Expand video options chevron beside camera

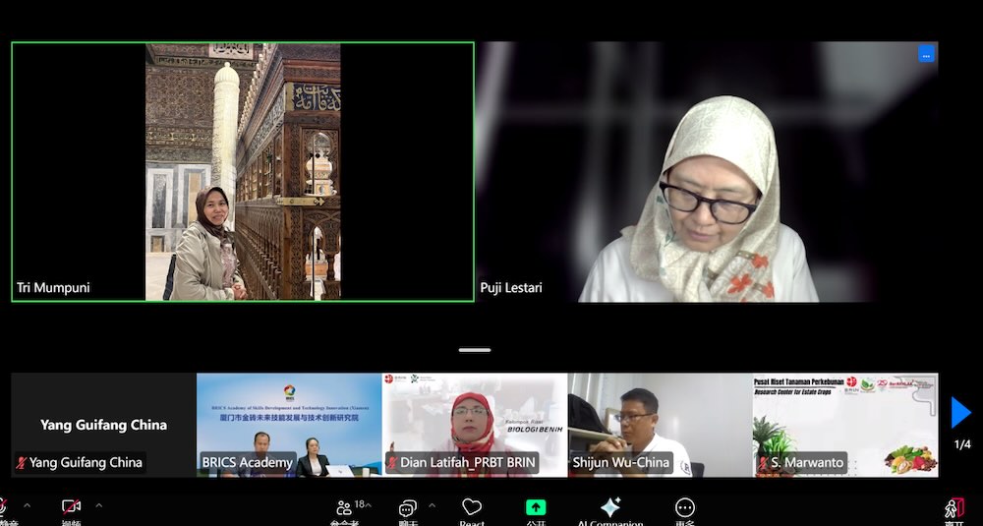click(98, 505)
